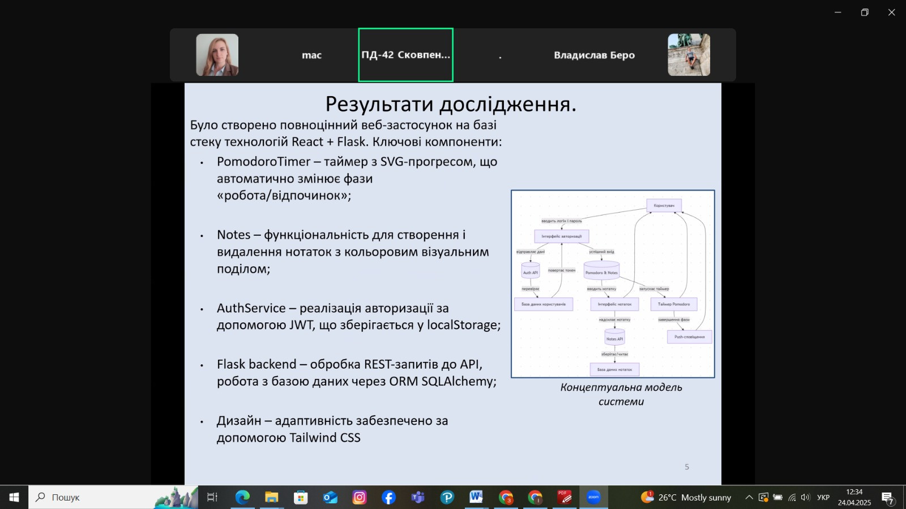906x509 pixels.
Task: Restore down the Zoom window
Action: tap(865, 12)
